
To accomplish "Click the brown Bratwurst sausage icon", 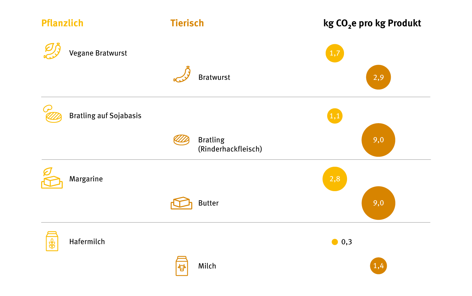I will coord(182,74).
